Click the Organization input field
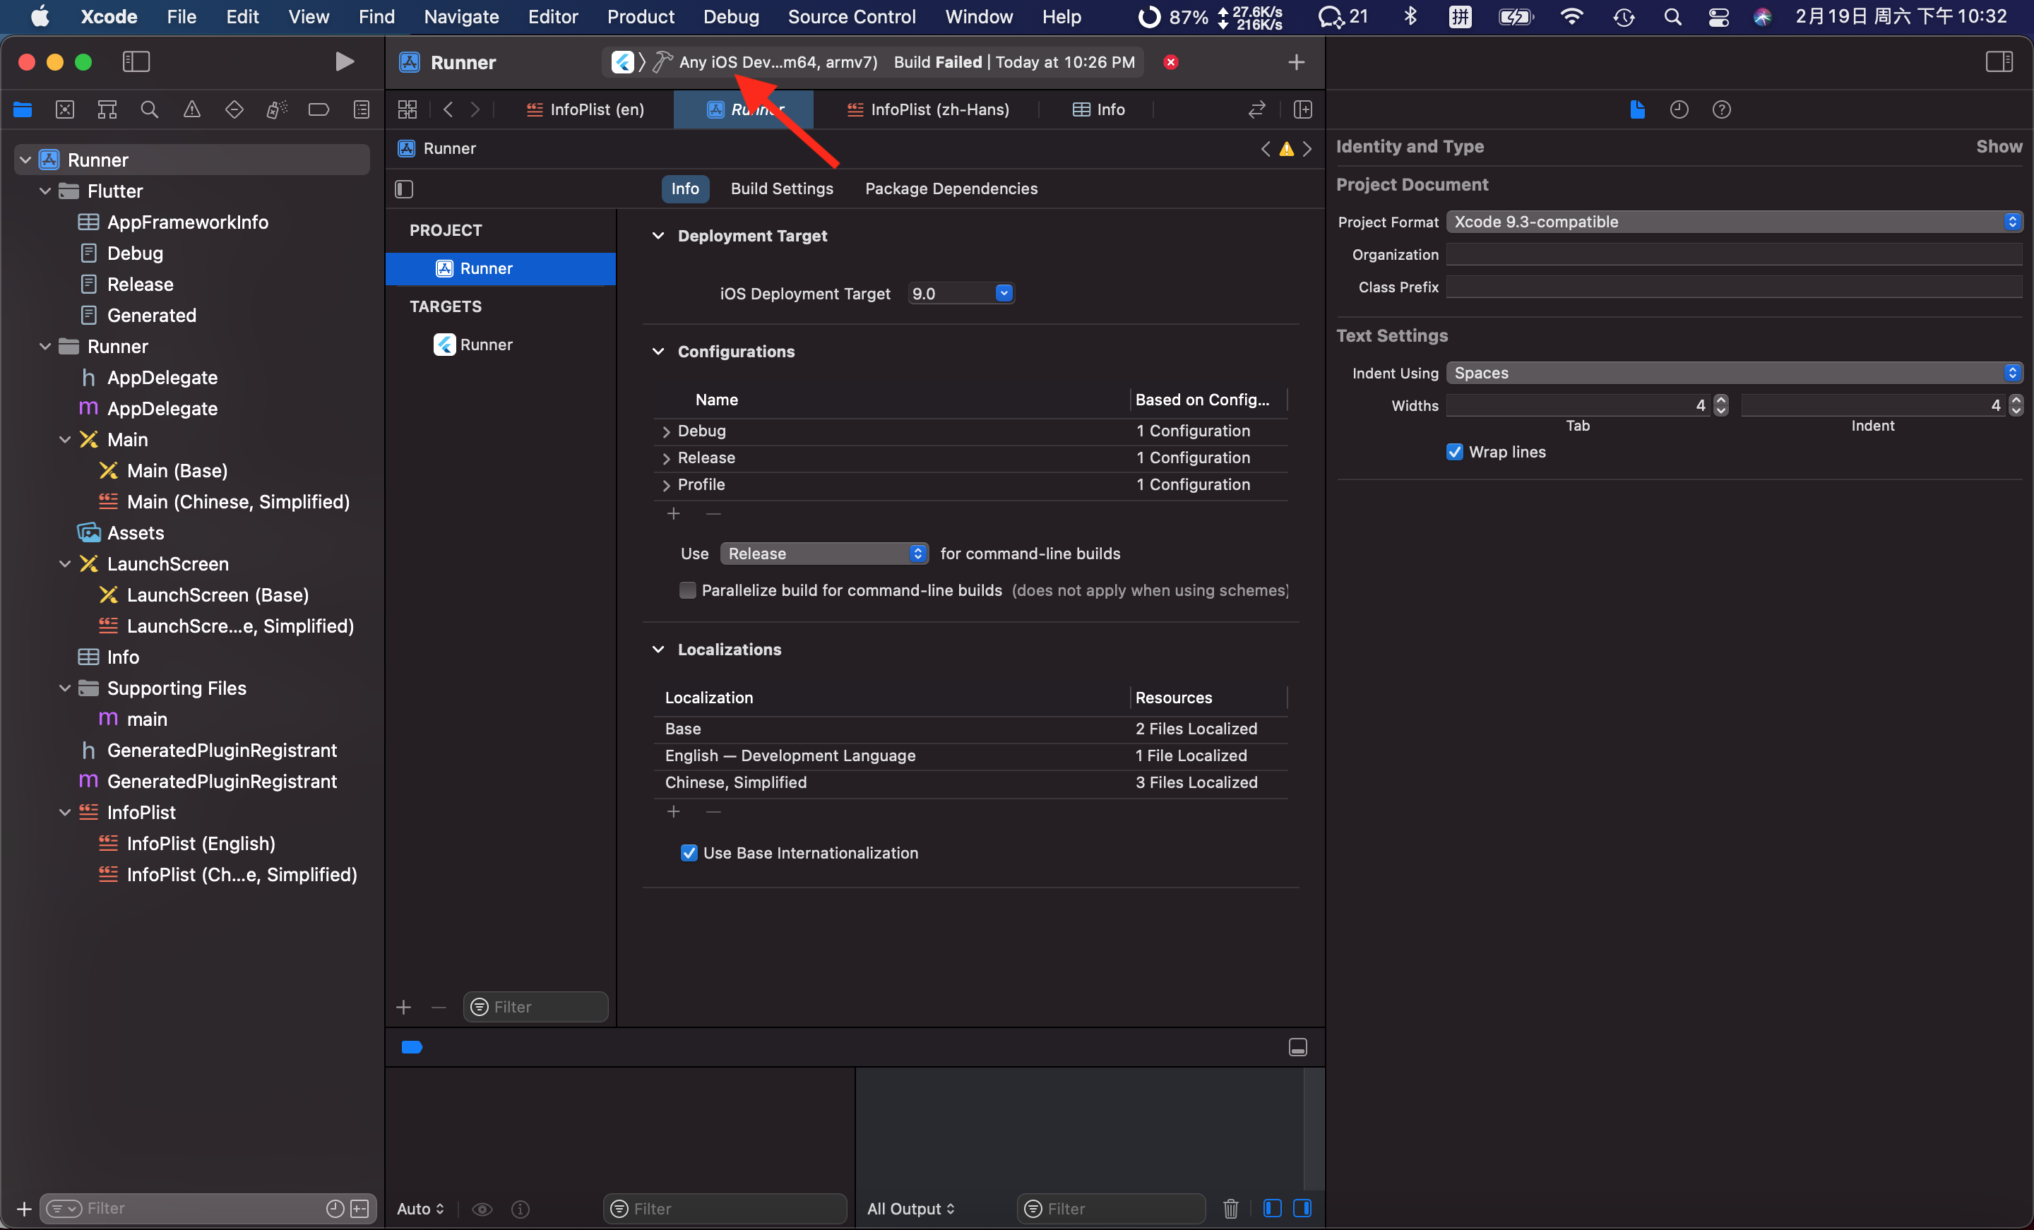 pyautogui.click(x=1734, y=255)
